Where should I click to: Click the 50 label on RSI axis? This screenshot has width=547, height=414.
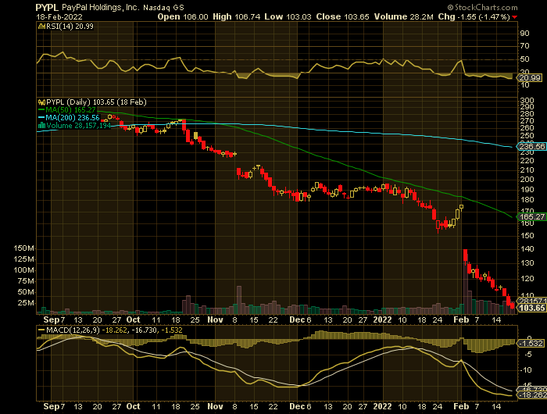click(x=524, y=59)
